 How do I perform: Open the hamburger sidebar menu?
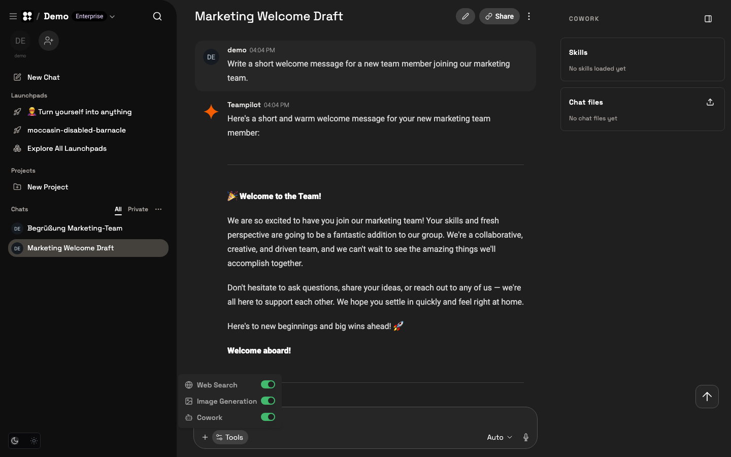(13, 16)
